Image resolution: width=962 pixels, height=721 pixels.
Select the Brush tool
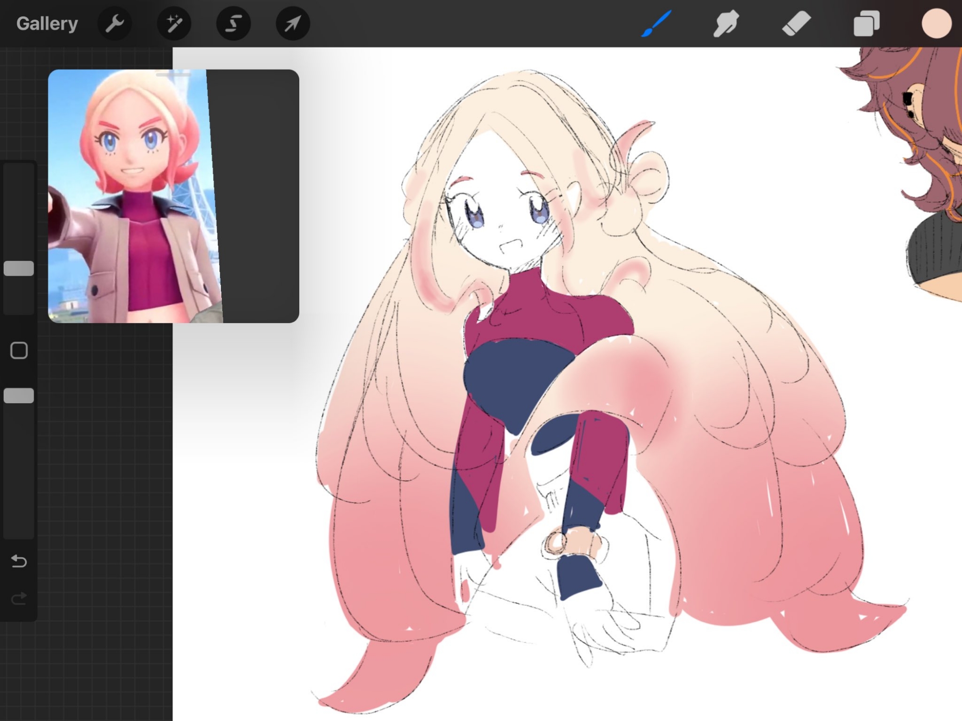(x=656, y=24)
